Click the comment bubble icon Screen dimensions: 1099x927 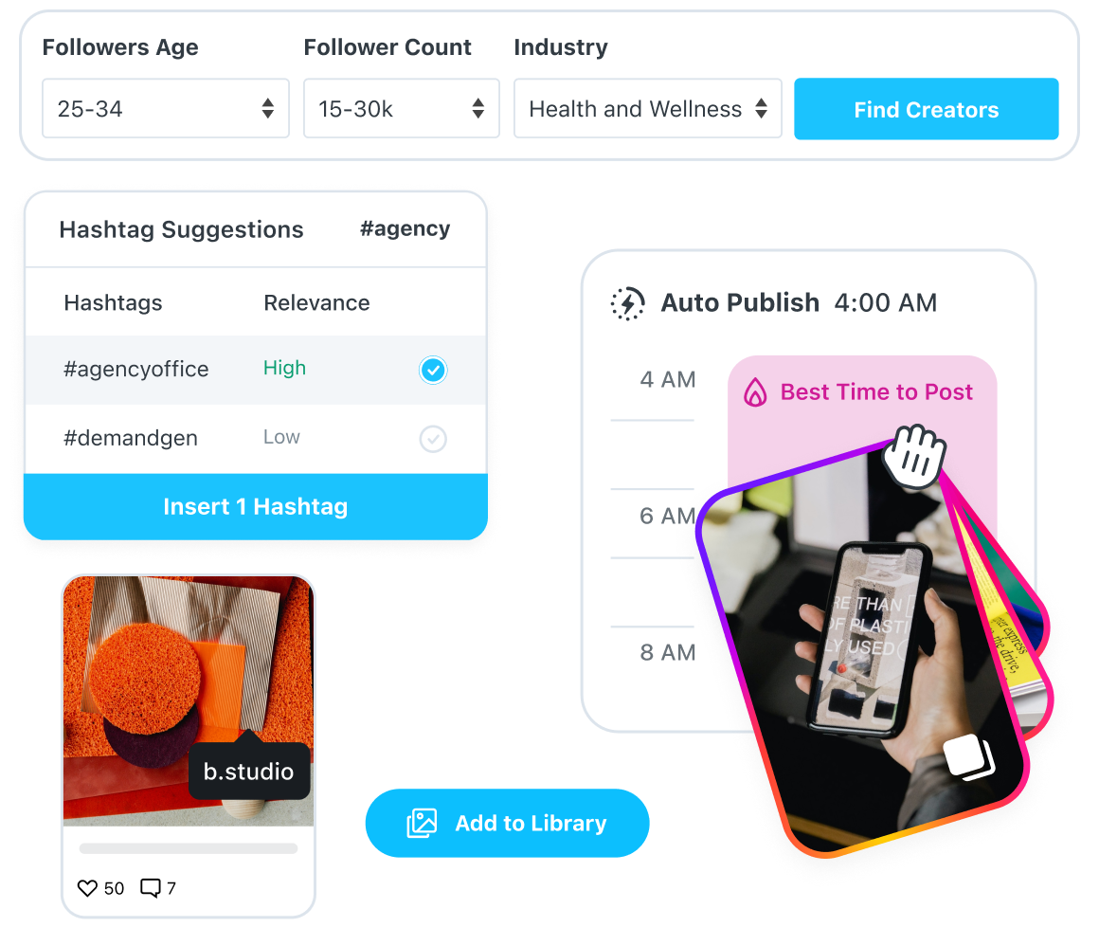click(151, 888)
